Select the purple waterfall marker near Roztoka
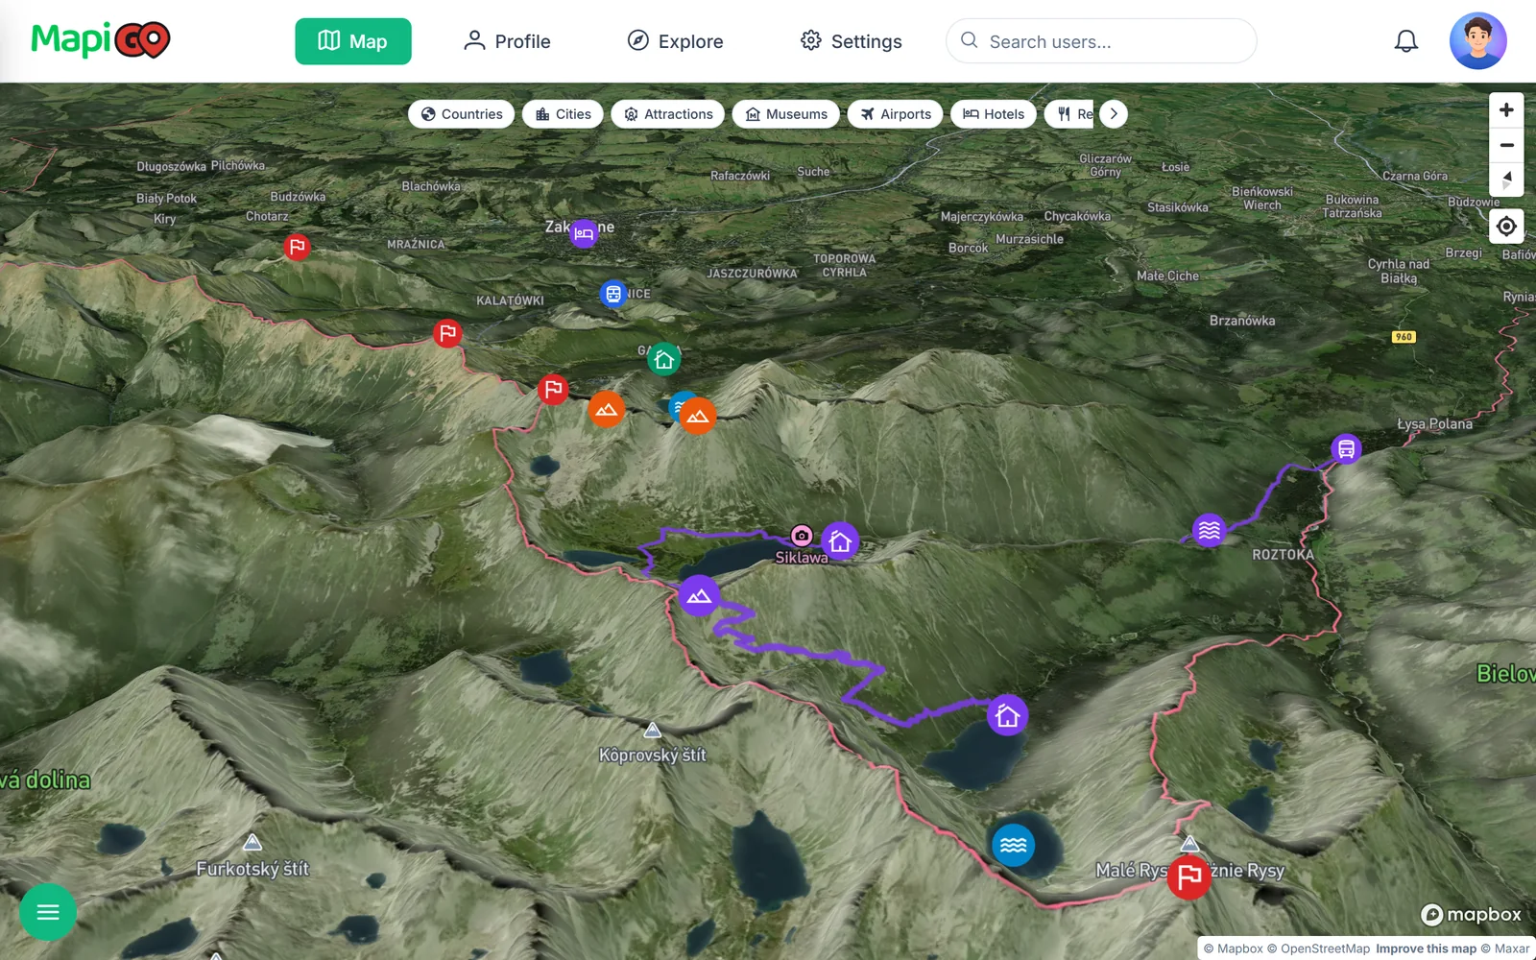The width and height of the screenshot is (1536, 960). [1209, 529]
